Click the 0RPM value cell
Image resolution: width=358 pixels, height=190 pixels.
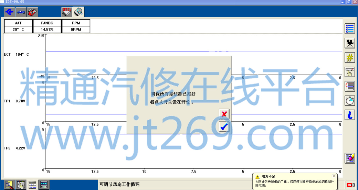pos(76,30)
